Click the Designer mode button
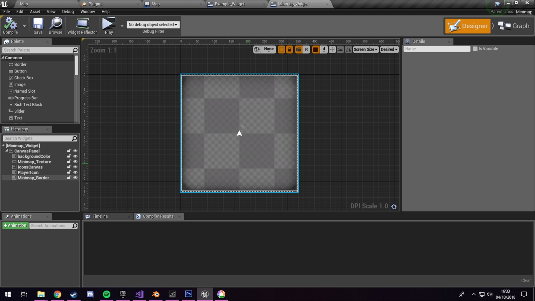 coord(467,26)
